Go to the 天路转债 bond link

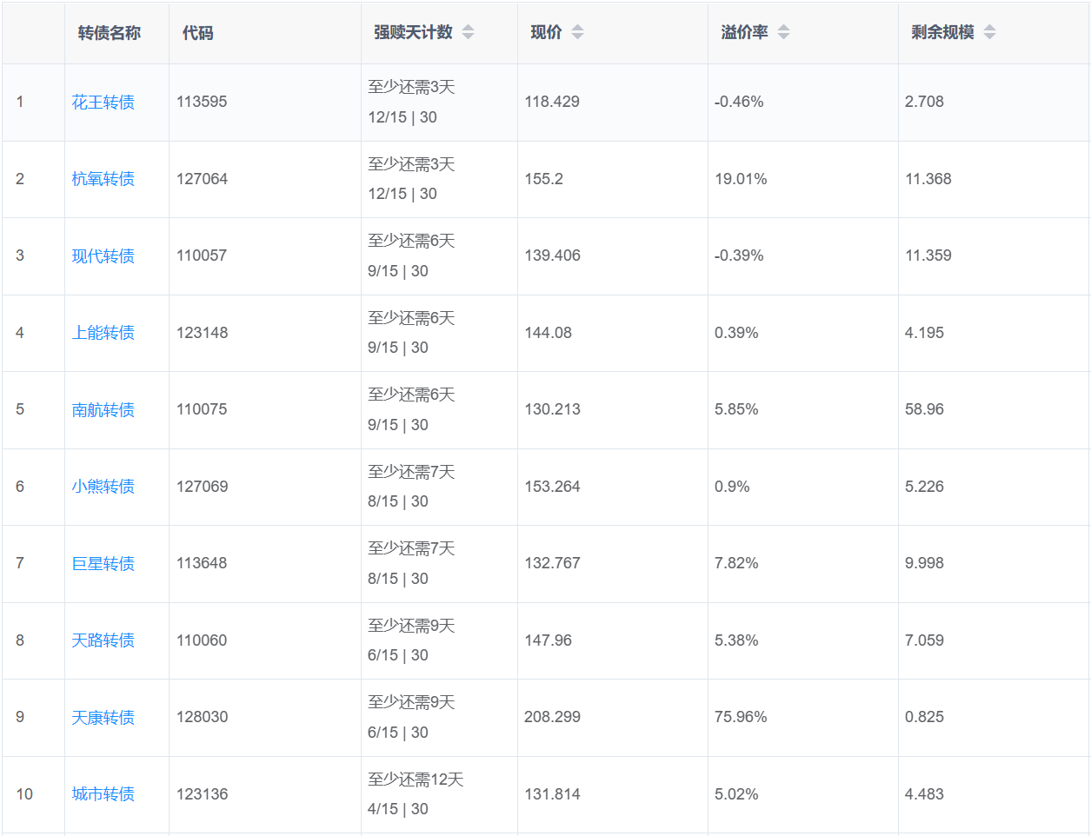pyautogui.click(x=103, y=640)
